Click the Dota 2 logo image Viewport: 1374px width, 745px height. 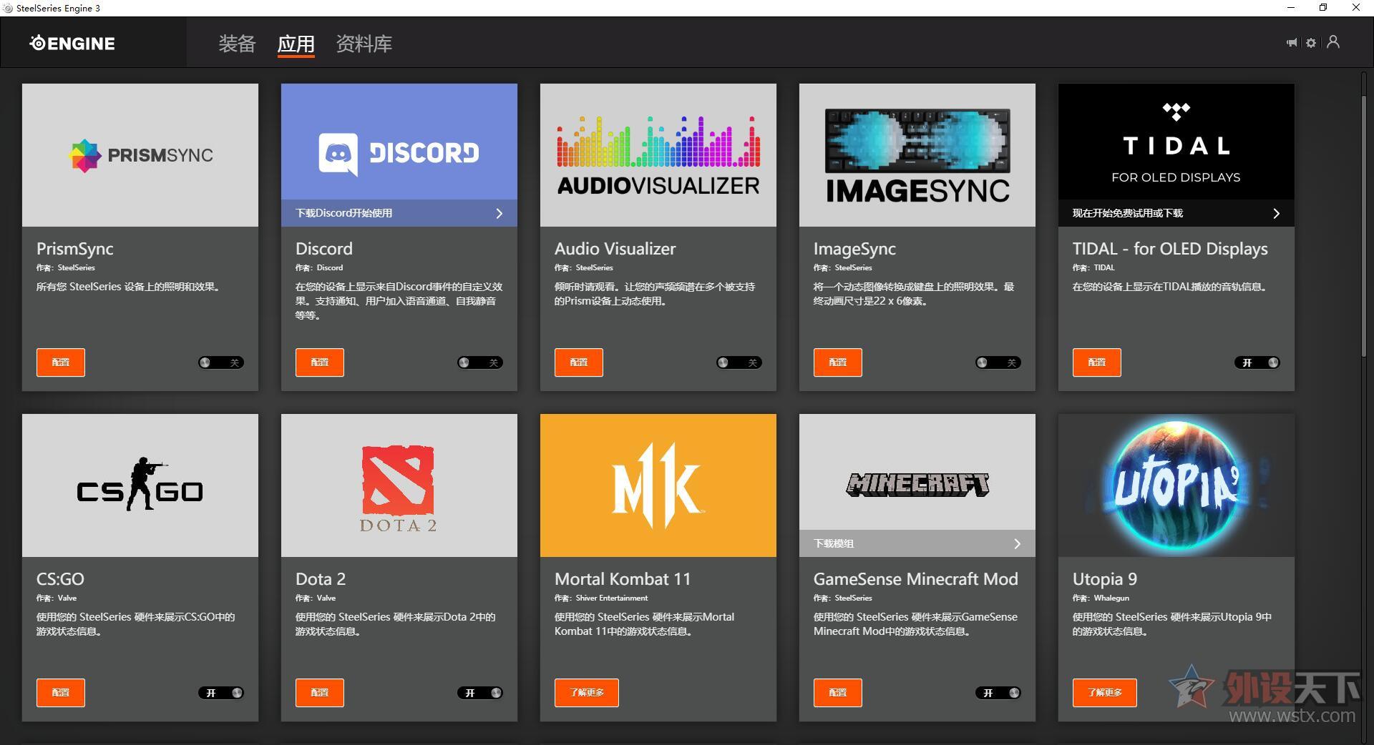click(399, 485)
